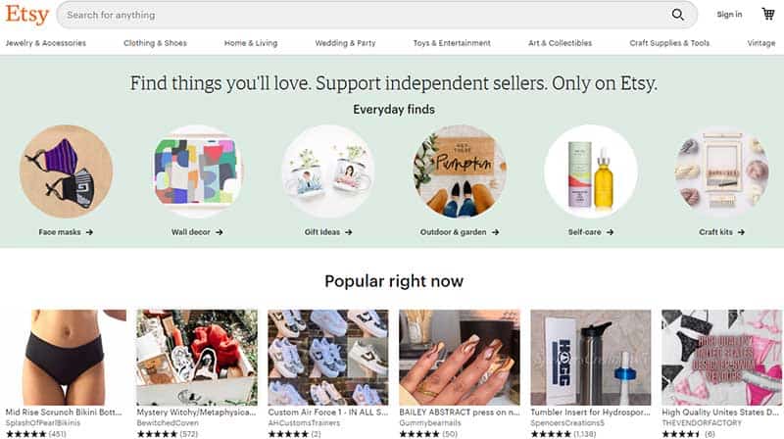Click the Sign in link
Viewport: 784px width, 439px height.
pyautogui.click(x=729, y=15)
